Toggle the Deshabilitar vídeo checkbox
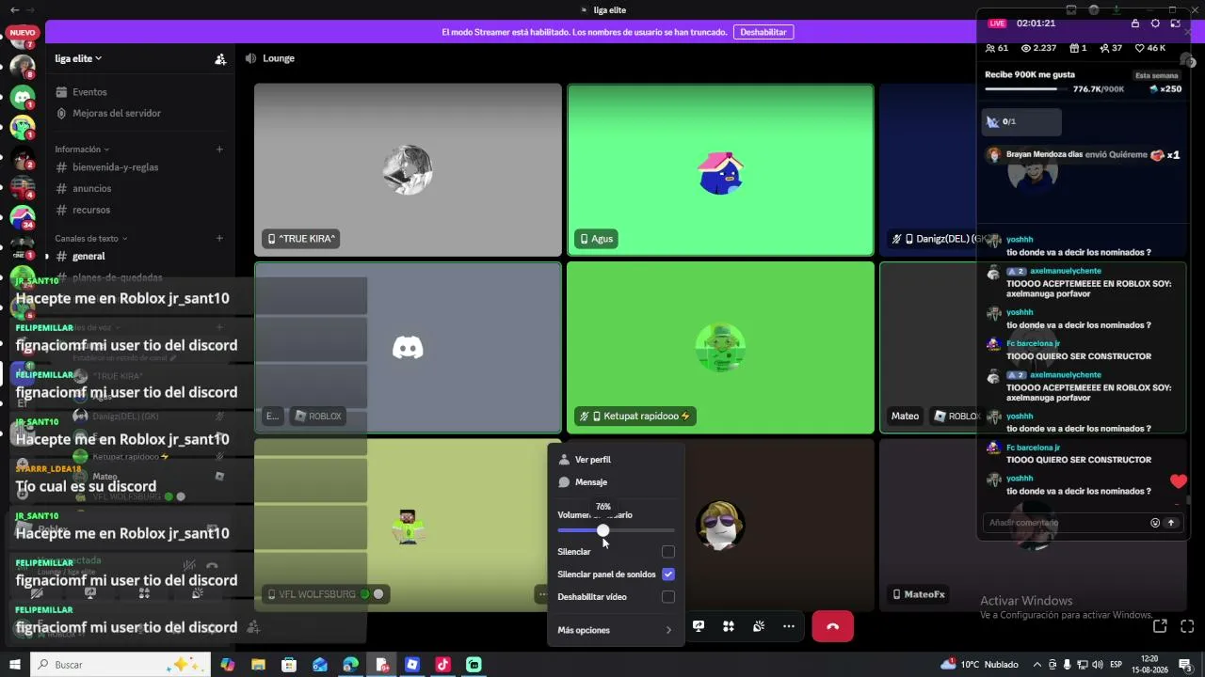Screen dimensions: 1205x677 click(668, 597)
